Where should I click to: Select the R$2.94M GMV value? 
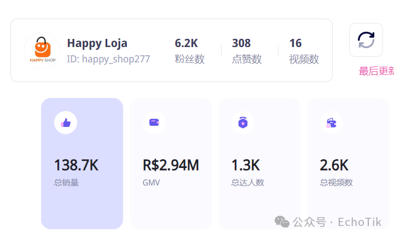click(171, 165)
